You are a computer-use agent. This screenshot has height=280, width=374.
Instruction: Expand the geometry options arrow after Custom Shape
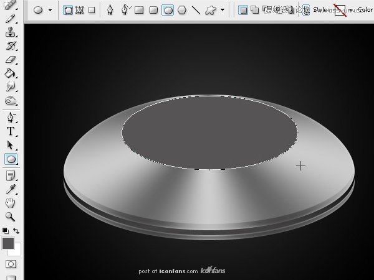tap(223, 10)
